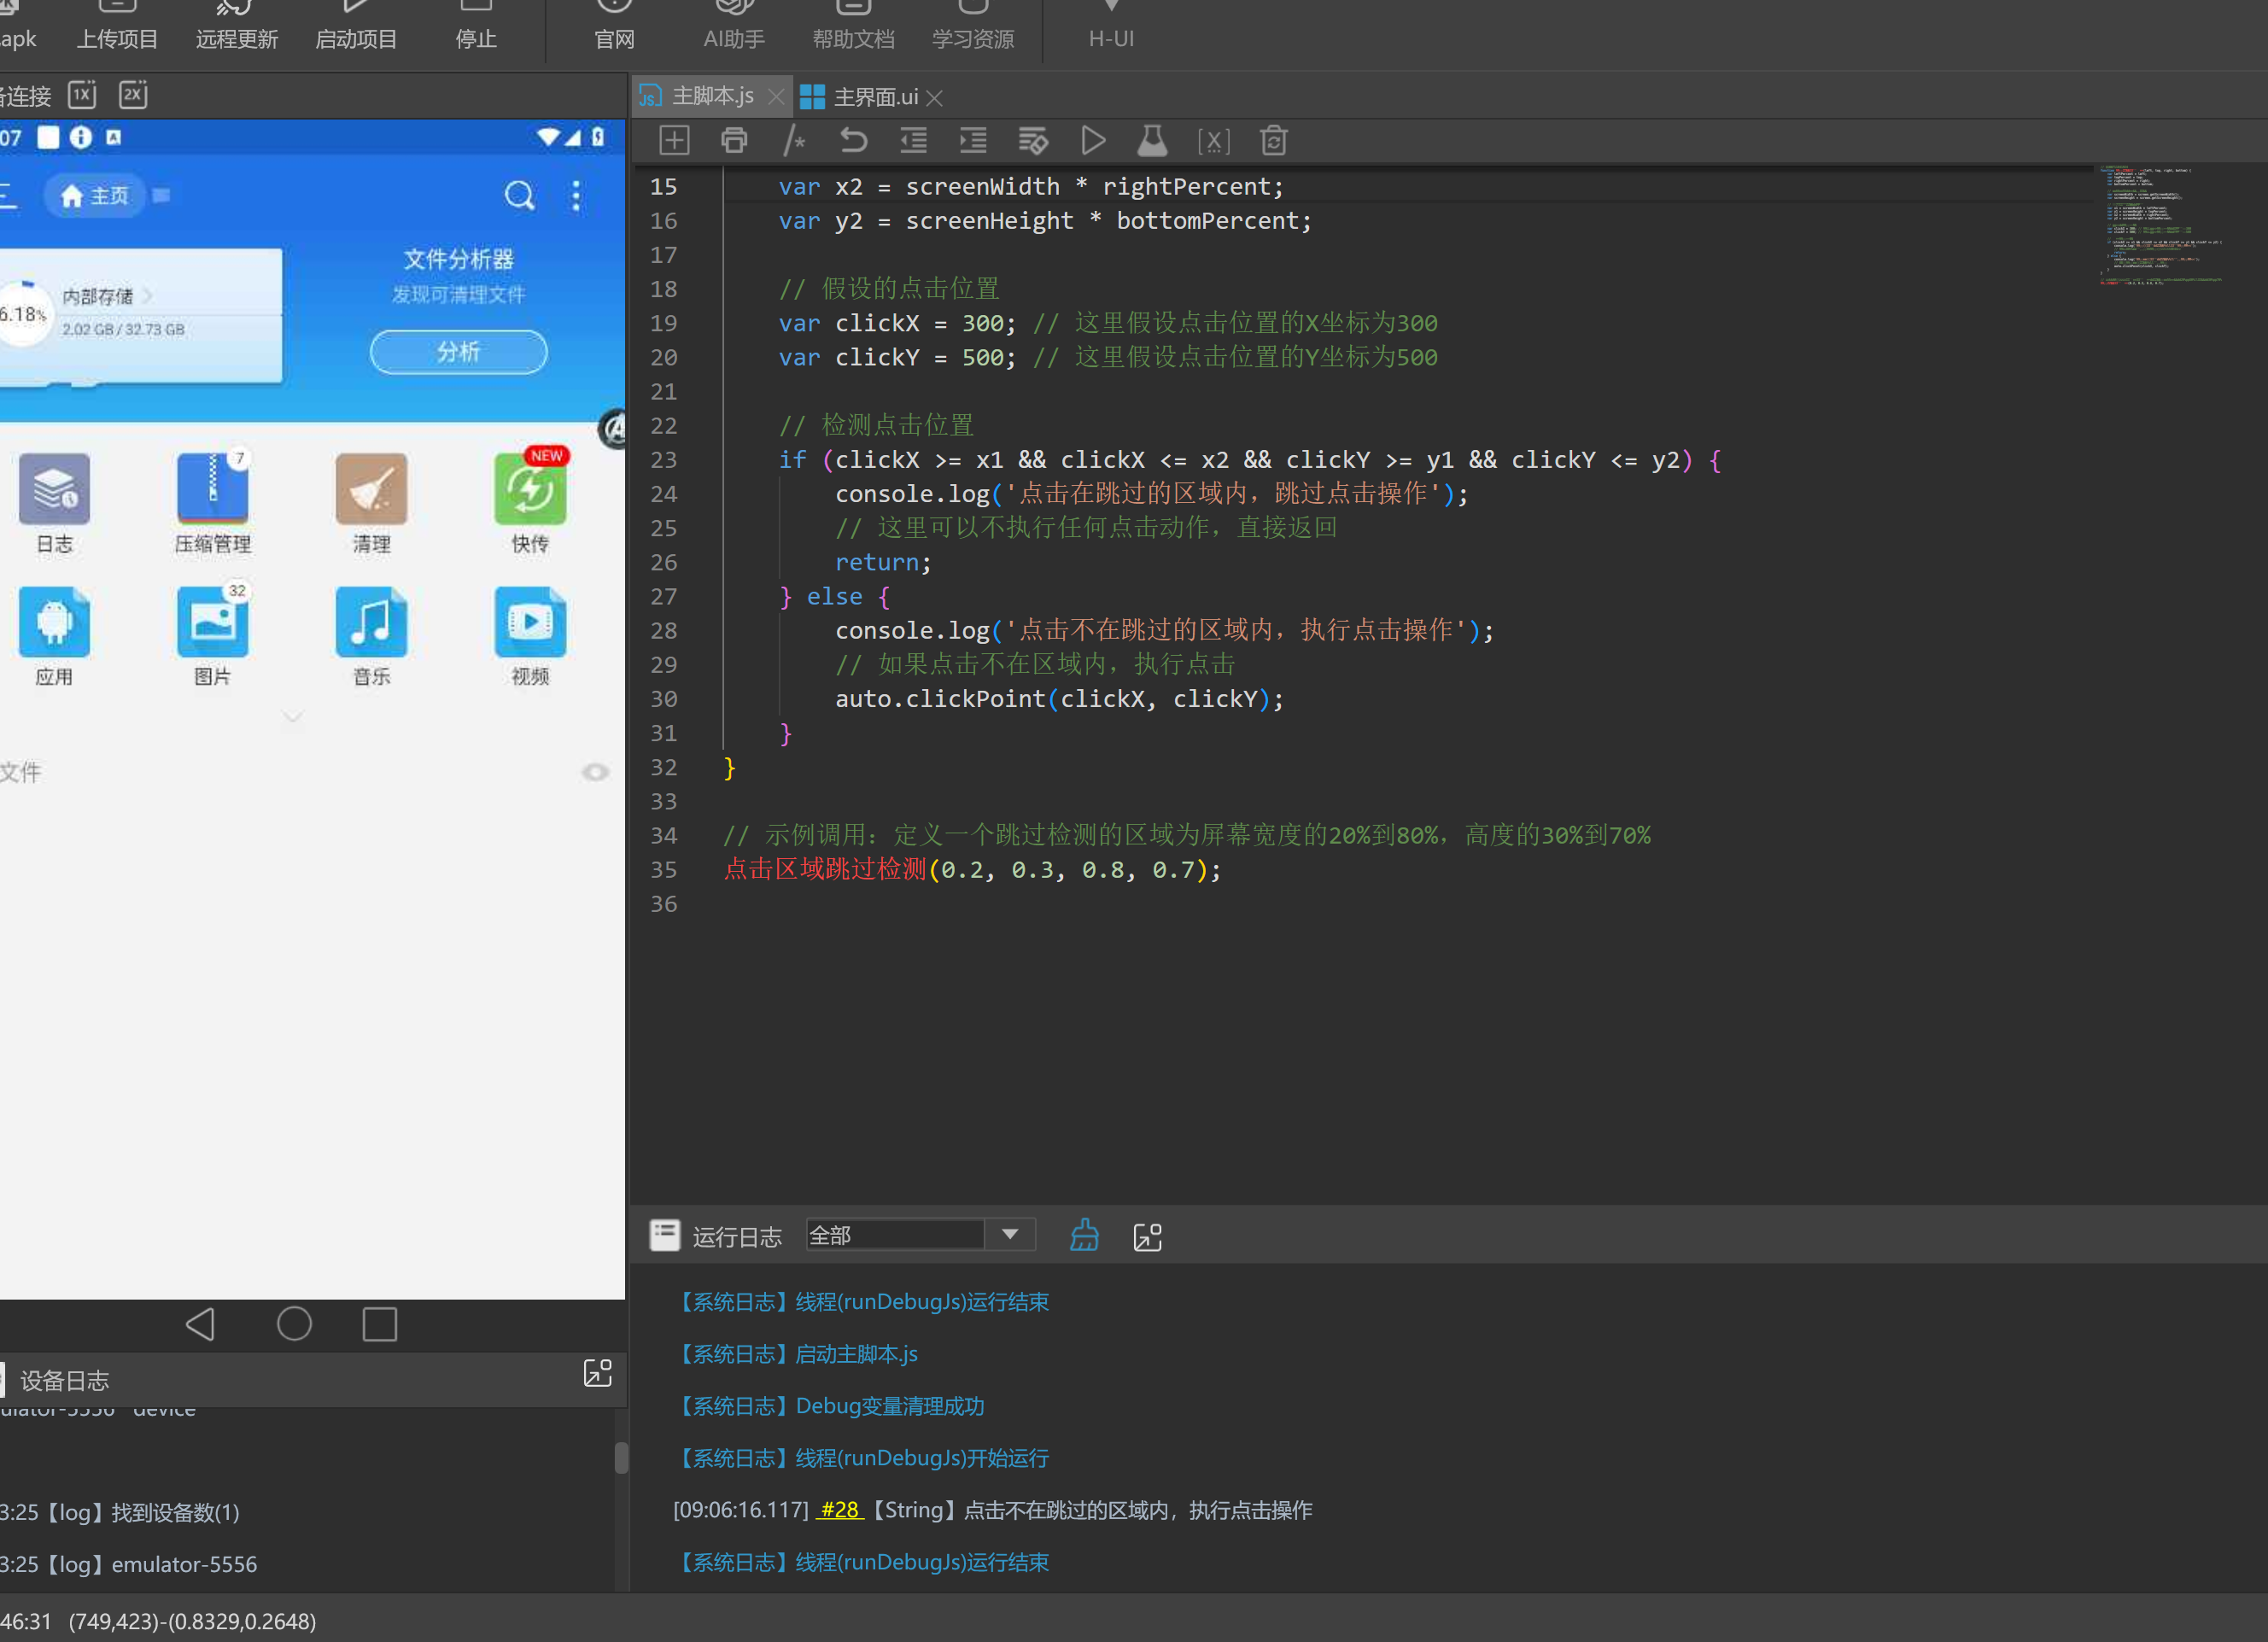The height and width of the screenshot is (1642, 2268).
Task: Tap the 分析 button in file analyzer
Action: click(459, 352)
